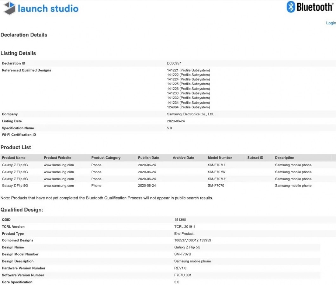Click the Qualified Design heading
Screen dimensions: 336x285
(x=22, y=210)
